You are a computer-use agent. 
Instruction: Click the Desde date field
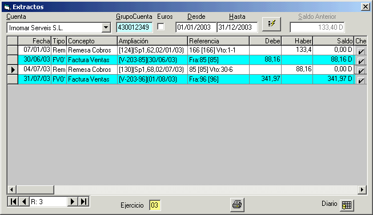[x=195, y=27]
